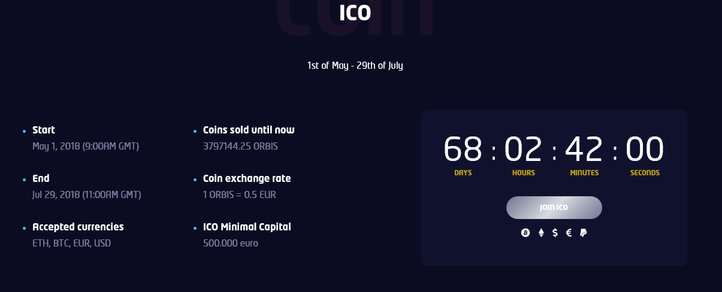
Task: Pick the Euro currency icon
Action: 569,233
